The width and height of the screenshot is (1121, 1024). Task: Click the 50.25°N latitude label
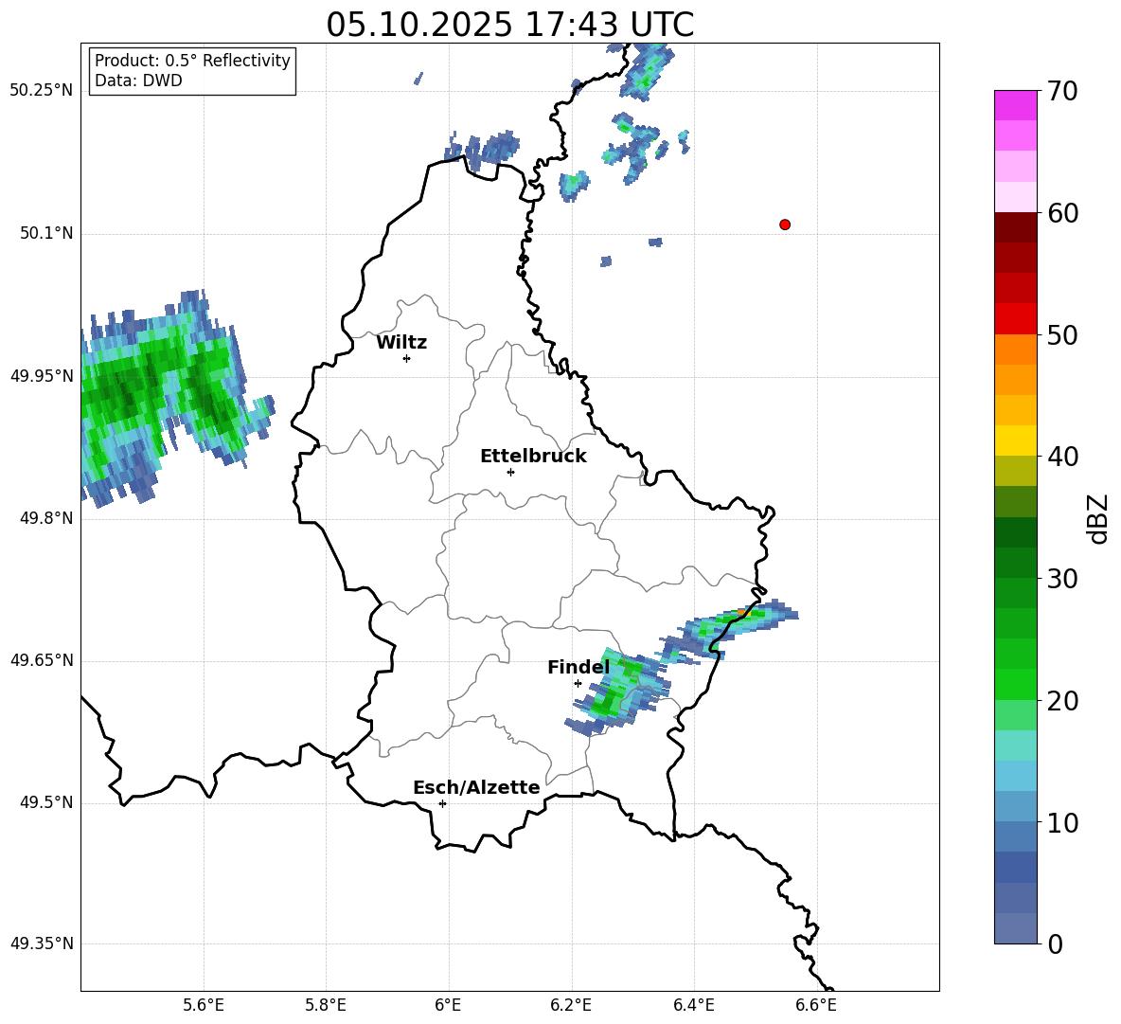42,91
